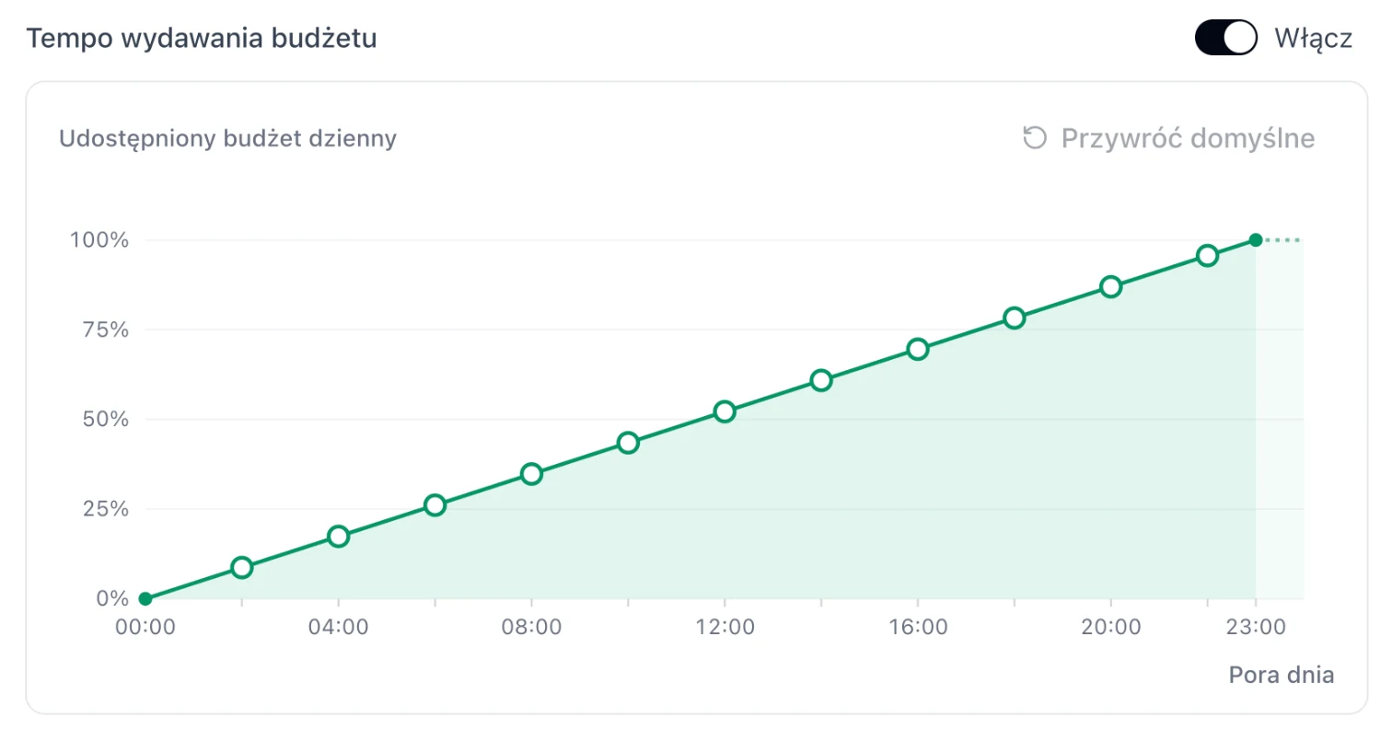
Task: Click the Udostępniony budżet dzienny chart title
Action: (227, 138)
